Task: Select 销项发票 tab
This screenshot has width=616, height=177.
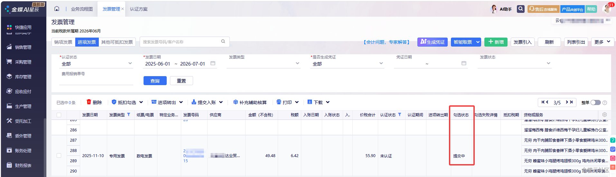Action: pyautogui.click(x=63, y=42)
